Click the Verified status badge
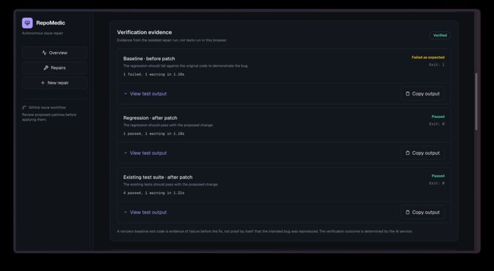Viewport: 494px width, 271px height. [440, 35]
